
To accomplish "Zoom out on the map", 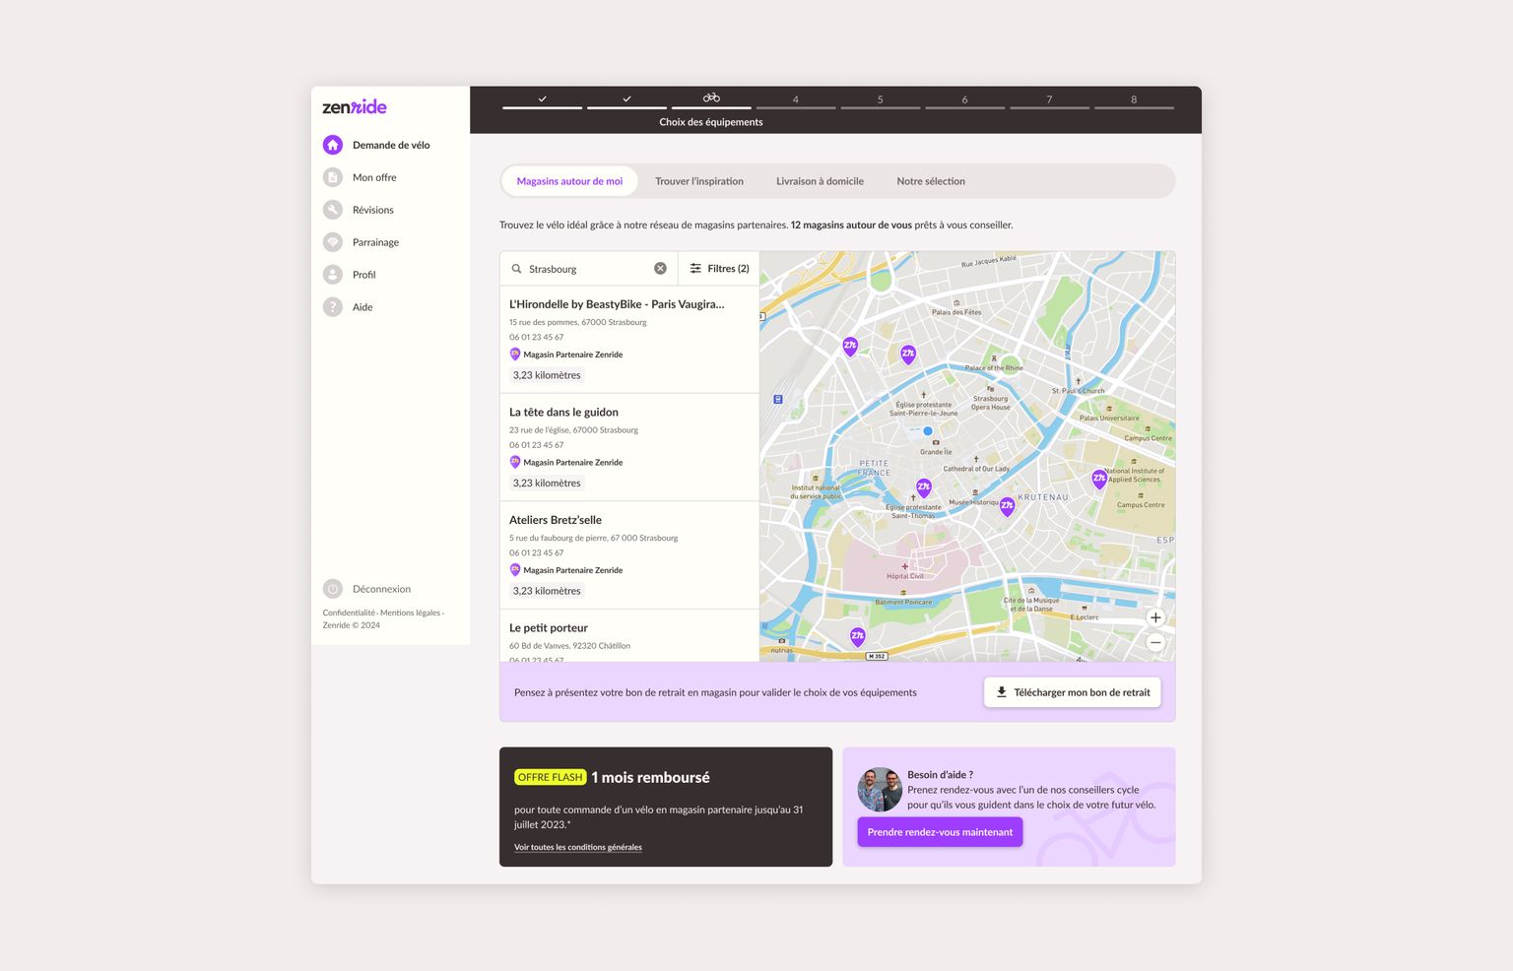I will (1155, 642).
